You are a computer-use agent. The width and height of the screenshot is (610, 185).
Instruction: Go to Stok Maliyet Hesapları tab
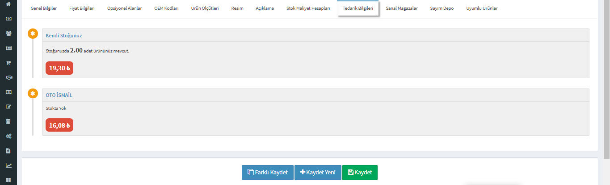308,8
